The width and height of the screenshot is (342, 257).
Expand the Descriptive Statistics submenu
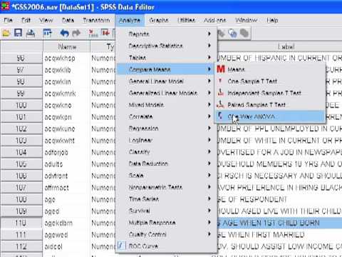166,46
